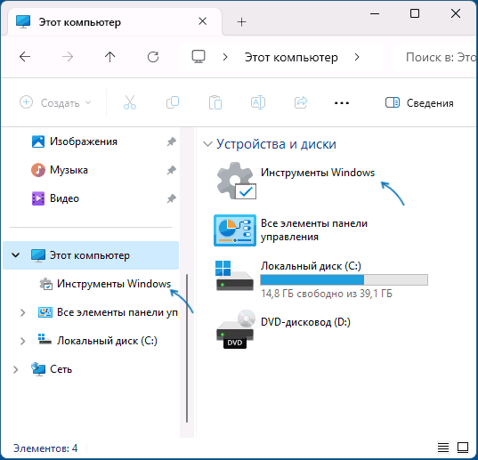The width and height of the screenshot is (478, 460).
Task: Click Локальный диск (C:) label in content
Action: [311, 266]
